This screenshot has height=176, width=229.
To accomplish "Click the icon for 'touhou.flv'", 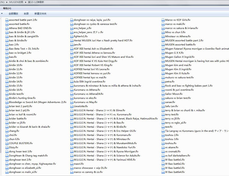I will coord(163,143).
